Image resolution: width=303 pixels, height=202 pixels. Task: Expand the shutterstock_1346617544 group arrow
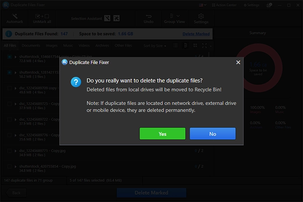15,57
